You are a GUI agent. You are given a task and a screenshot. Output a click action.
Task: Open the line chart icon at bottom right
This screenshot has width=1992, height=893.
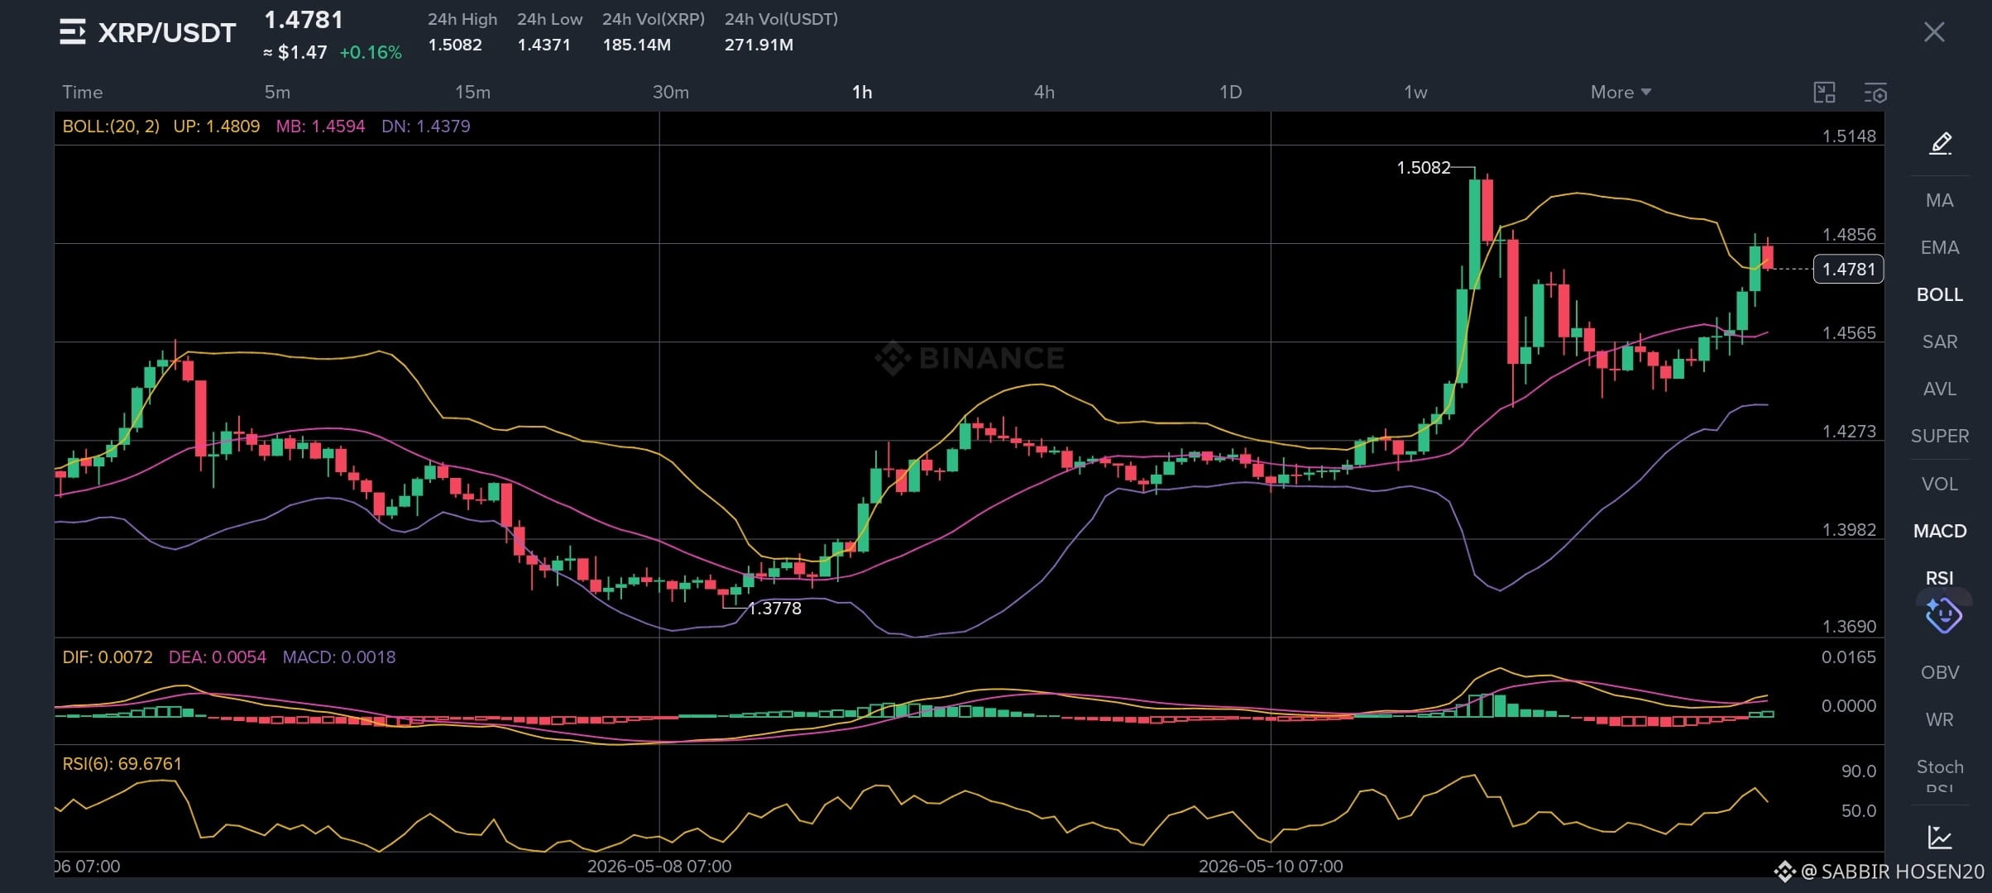click(1940, 837)
